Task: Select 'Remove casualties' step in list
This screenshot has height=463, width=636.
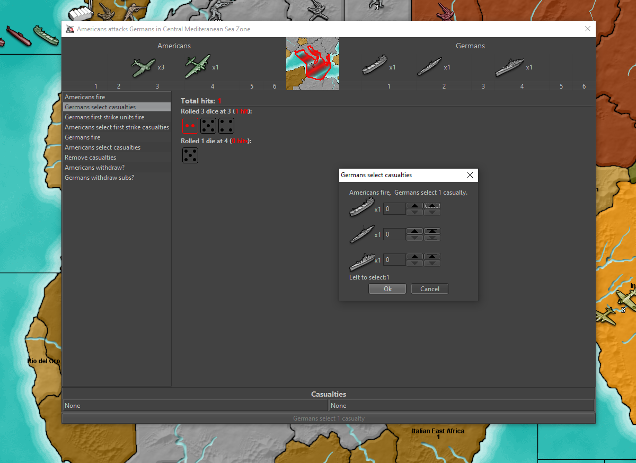Action: (x=90, y=158)
